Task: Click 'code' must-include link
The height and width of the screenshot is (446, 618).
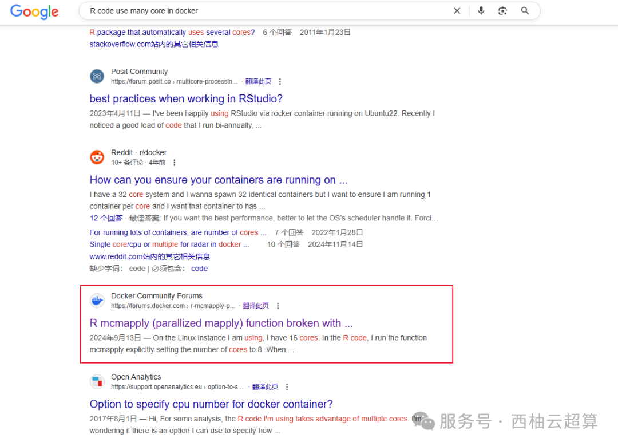Action: tap(200, 269)
